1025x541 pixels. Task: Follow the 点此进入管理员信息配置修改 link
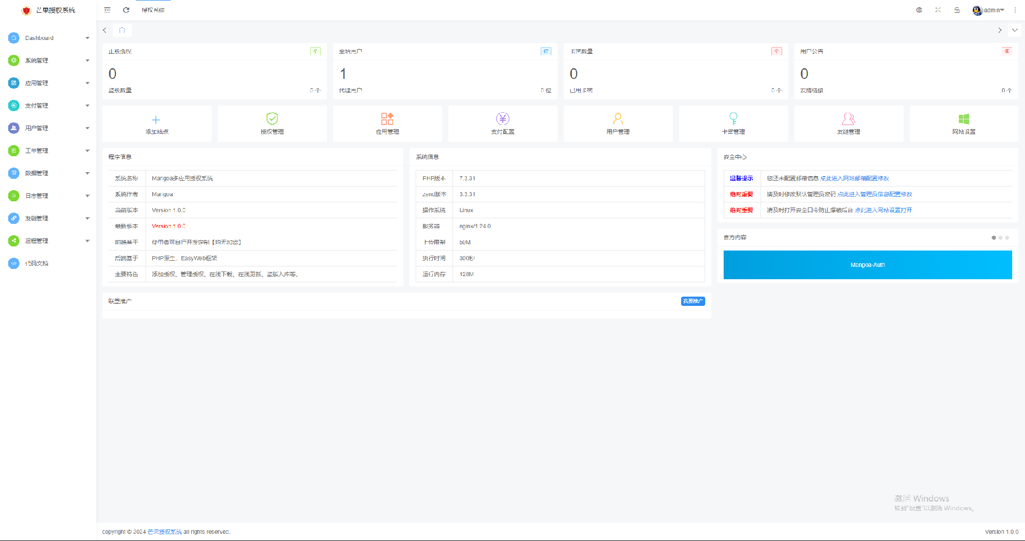(x=874, y=194)
